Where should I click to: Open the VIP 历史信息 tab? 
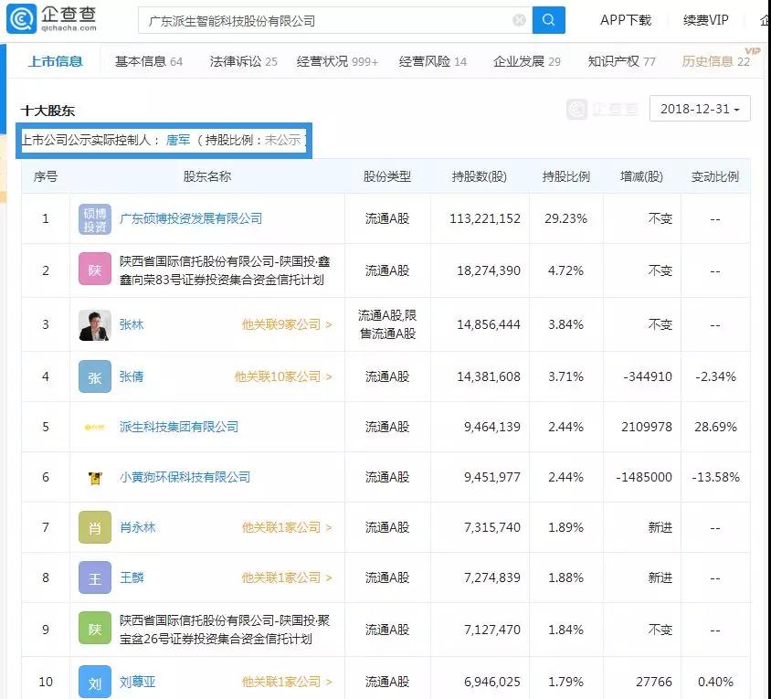[x=716, y=61]
